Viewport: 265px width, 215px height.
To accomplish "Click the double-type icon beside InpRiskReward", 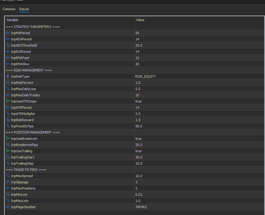I will tap(7, 120).
